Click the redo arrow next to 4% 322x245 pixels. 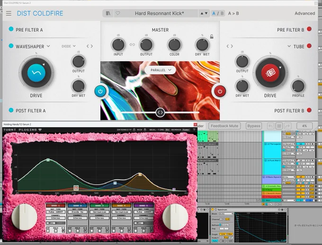287,126
